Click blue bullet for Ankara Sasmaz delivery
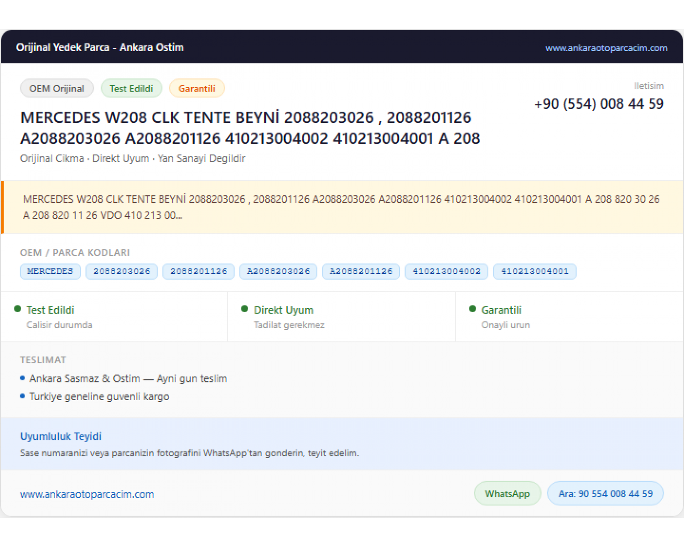Viewport: 684px width, 547px height. click(22, 378)
